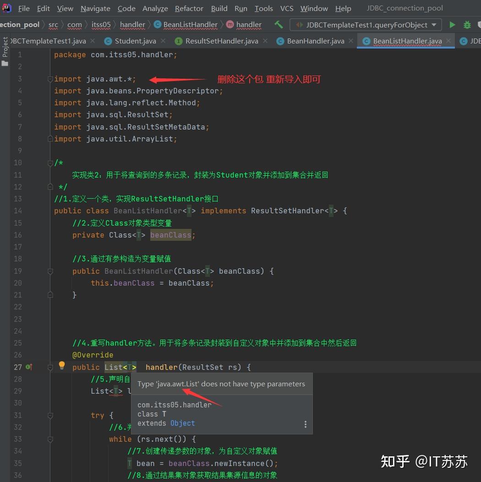Viewport: 481px width, 482px height.
Task: Switch to the Student.java tab
Action: [x=135, y=41]
